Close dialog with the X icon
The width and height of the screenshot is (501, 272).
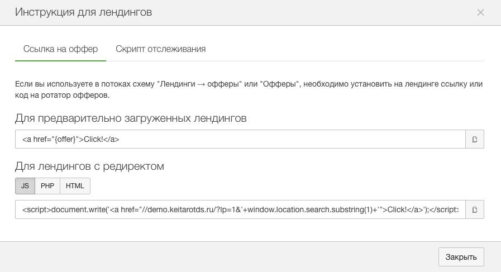click(480, 12)
